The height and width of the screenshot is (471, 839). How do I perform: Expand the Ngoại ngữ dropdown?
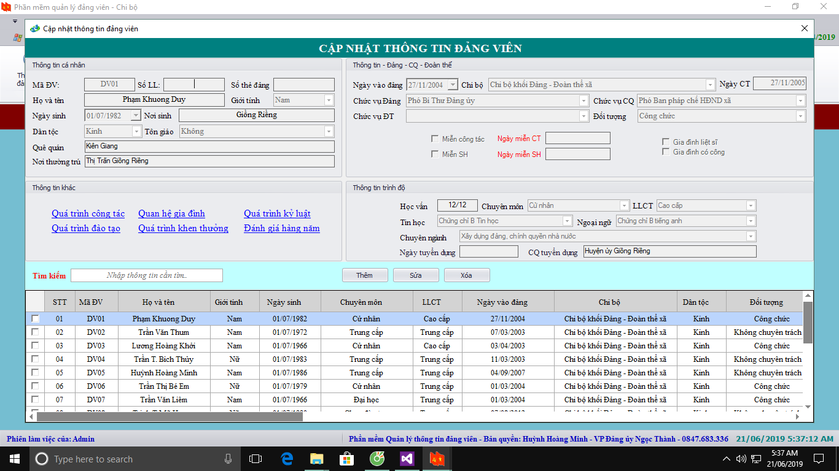(751, 221)
